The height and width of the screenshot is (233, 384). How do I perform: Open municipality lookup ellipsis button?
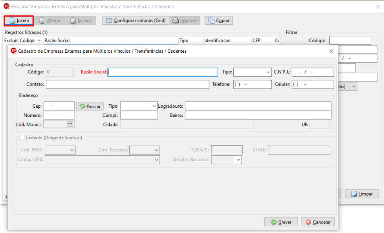pyautogui.click(x=70, y=124)
